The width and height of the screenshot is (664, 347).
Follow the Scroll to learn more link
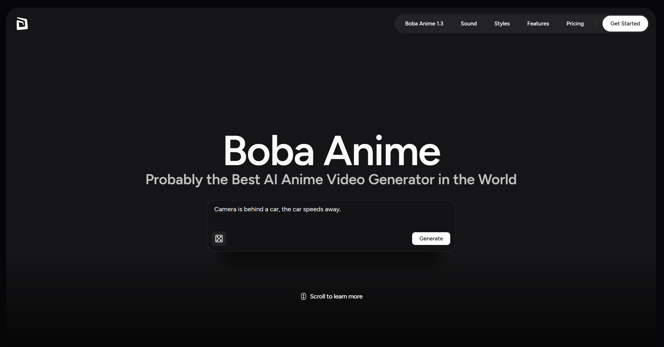click(x=336, y=296)
